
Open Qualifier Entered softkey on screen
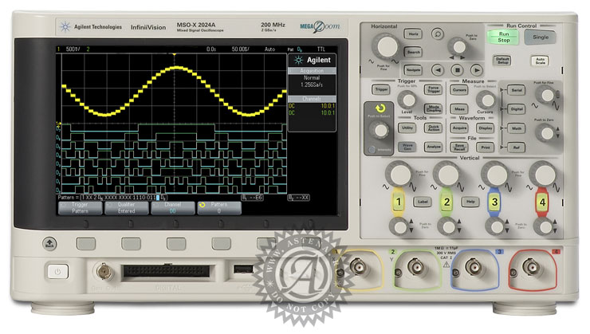127,208
